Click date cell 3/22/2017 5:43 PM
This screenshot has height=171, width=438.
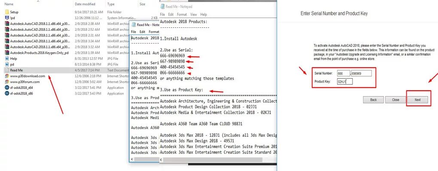88,94
